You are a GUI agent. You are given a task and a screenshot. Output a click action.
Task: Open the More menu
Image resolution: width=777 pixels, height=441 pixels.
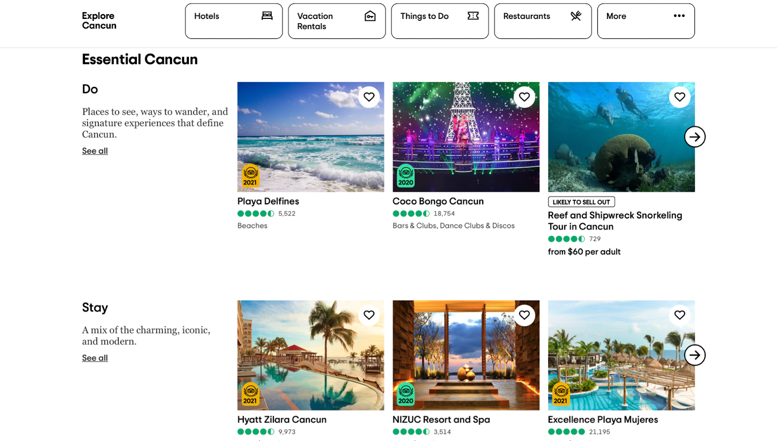645,21
